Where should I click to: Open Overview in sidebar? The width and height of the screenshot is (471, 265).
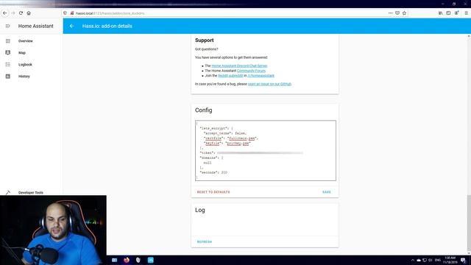click(x=26, y=41)
